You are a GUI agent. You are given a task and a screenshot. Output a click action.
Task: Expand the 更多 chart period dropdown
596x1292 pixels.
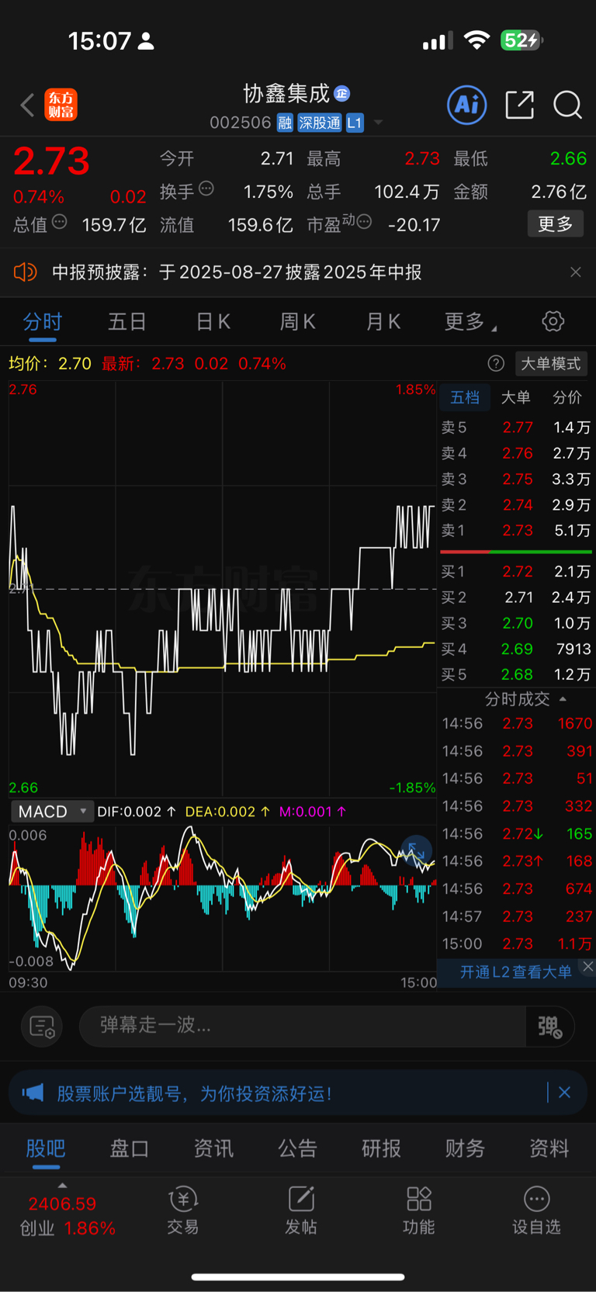click(x=470, y=321)
